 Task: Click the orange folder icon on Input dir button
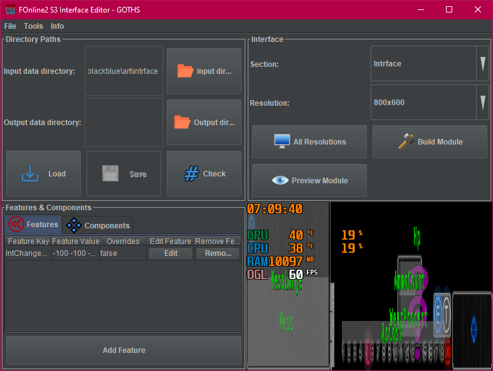click(185, 71)
